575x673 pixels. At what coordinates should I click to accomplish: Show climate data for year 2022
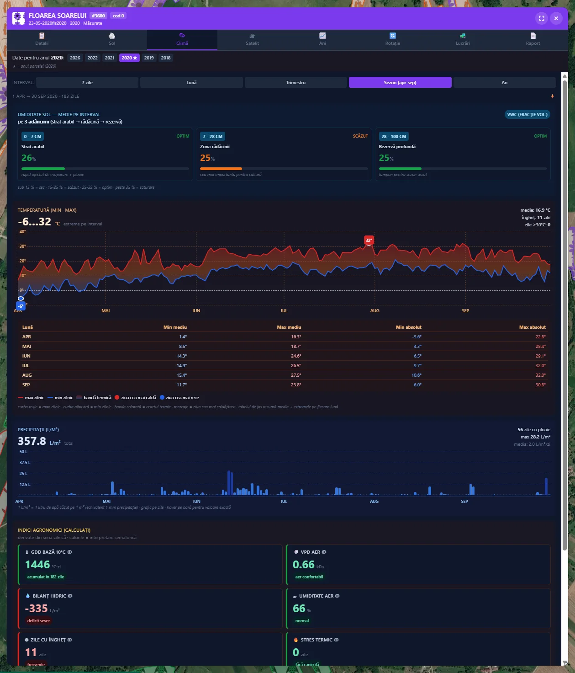(x=92, y=58)
